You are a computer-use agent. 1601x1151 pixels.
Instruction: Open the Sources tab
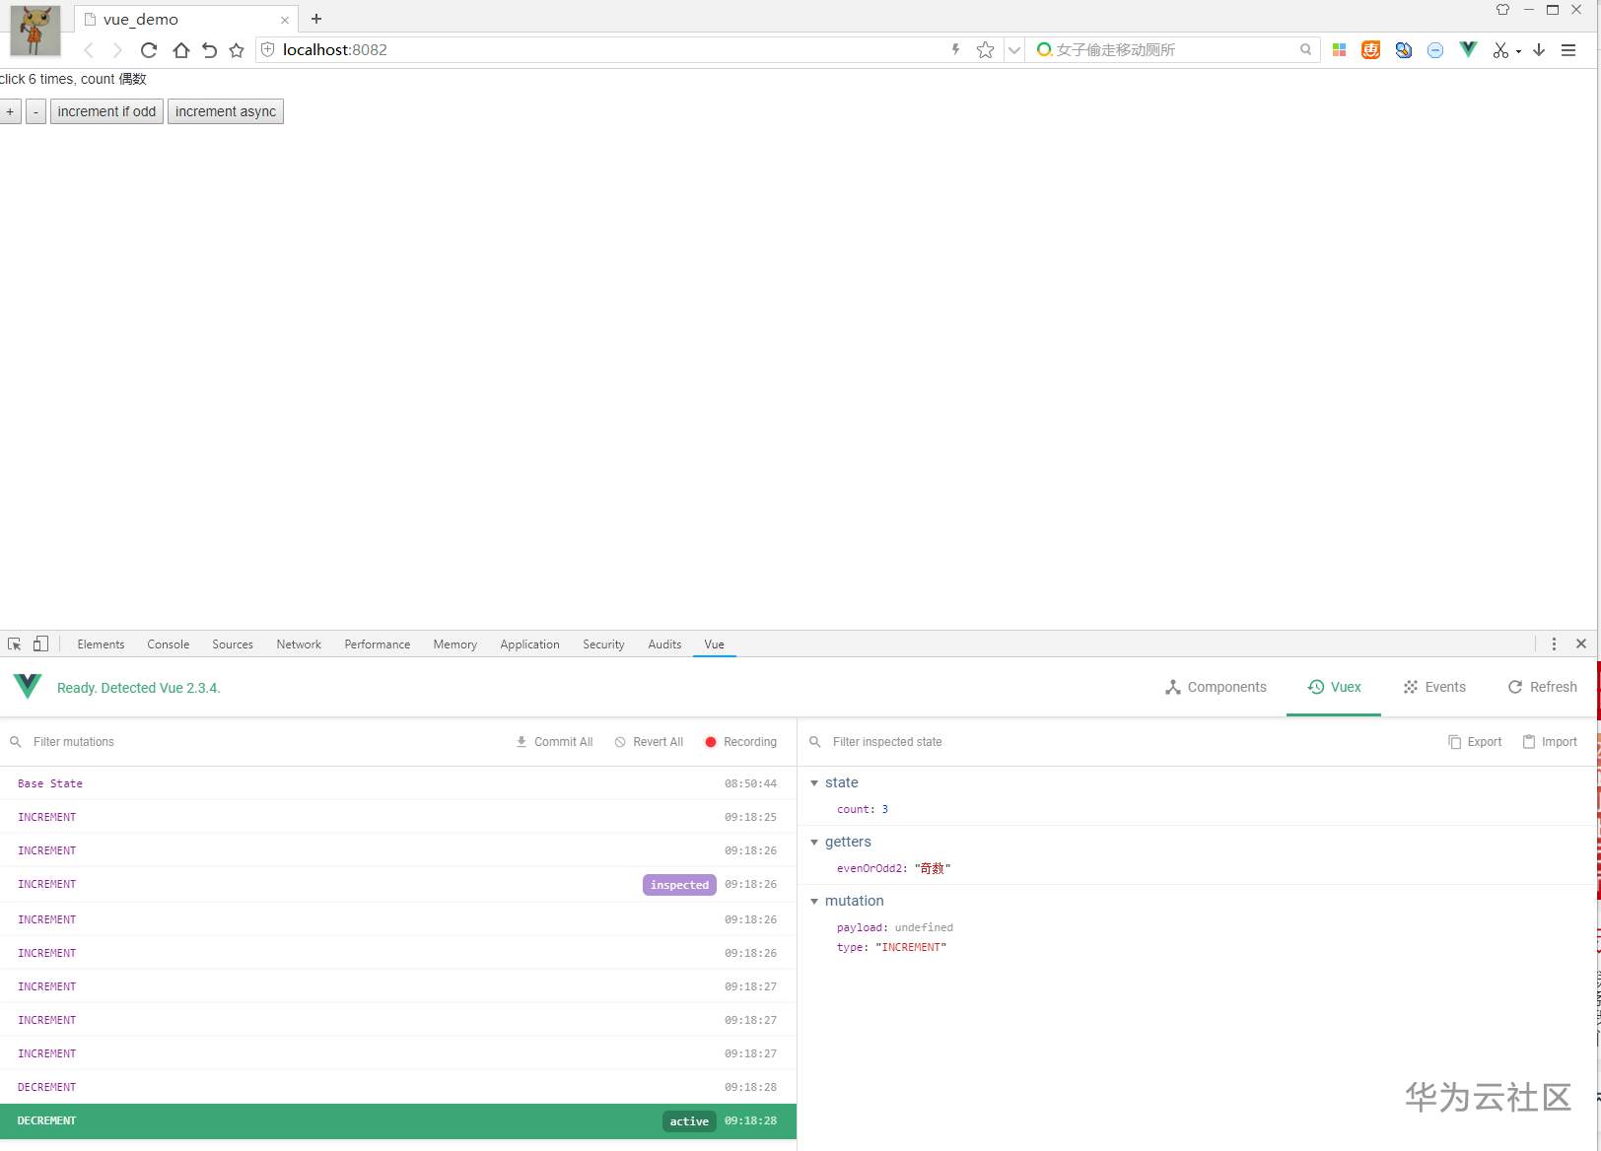coord(233,644)
